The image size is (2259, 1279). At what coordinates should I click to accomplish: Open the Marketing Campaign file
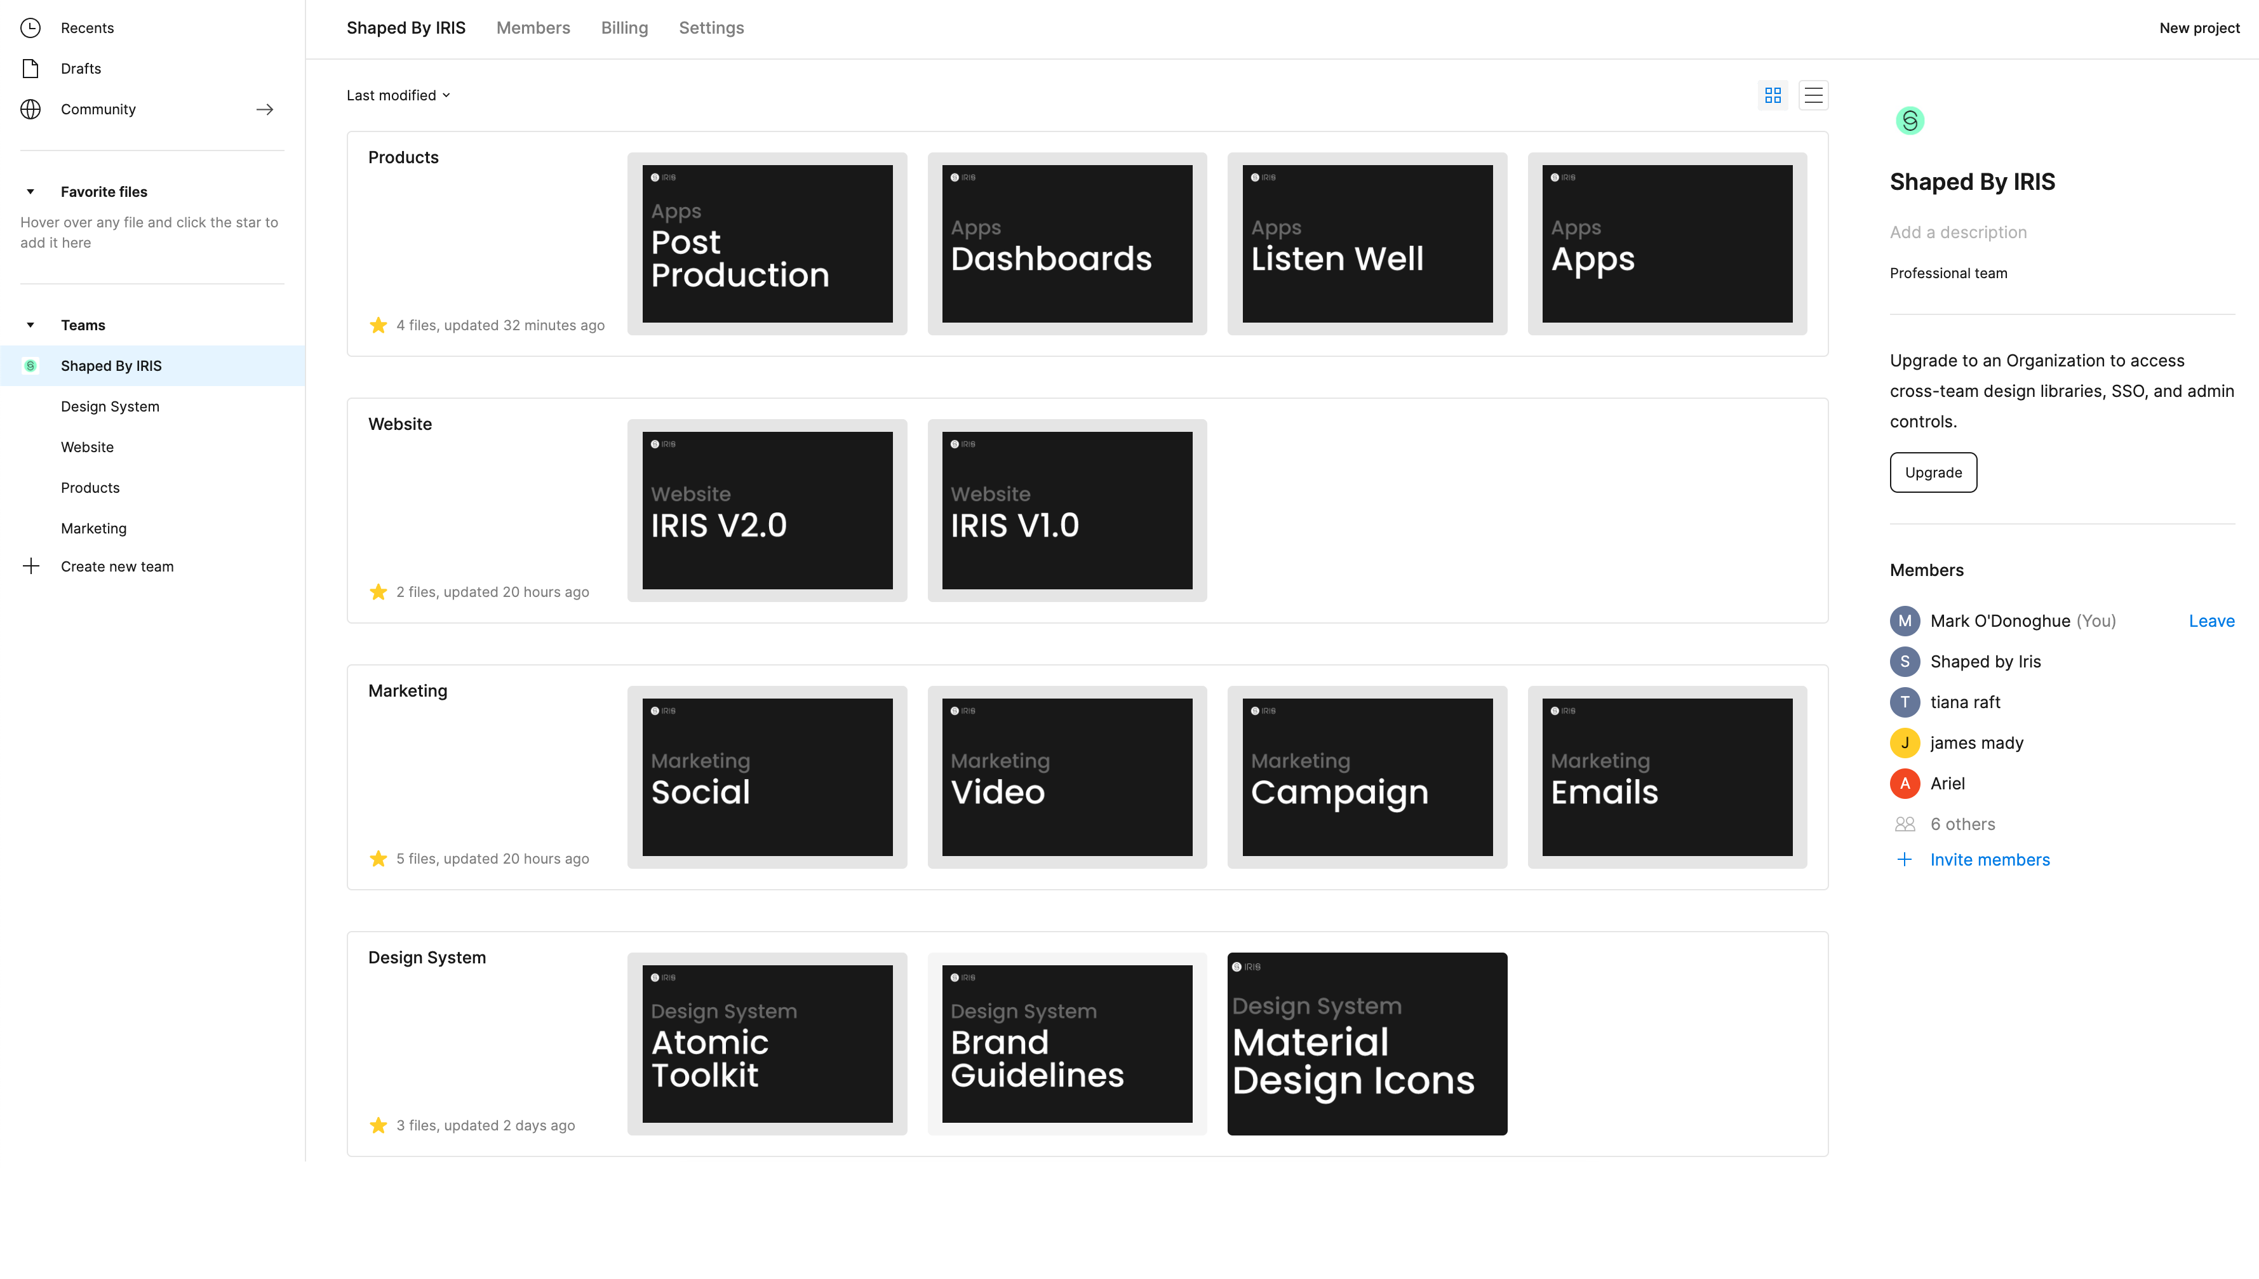point(1367,777)
